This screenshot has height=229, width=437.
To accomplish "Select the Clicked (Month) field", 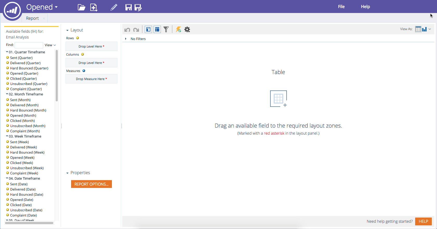I will point(22,121).
